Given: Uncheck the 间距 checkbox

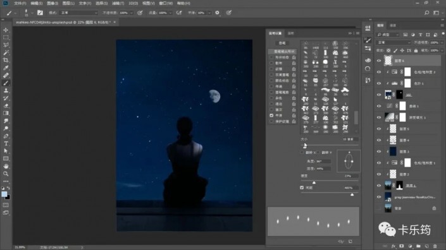Looking at the screenshot, I should (x=302, y=188).
